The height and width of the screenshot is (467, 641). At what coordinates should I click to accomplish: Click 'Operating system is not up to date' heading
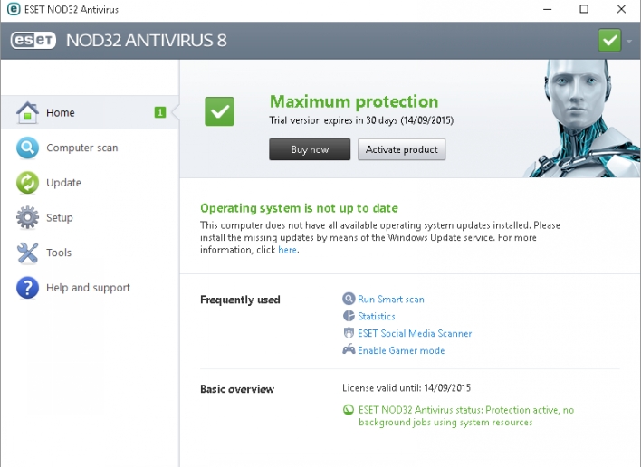[299, 208]
